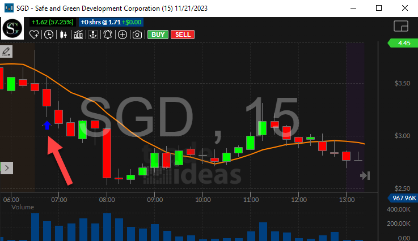Click the green BUY button
The image size is (418, 241).
click(x=158, y=35)
